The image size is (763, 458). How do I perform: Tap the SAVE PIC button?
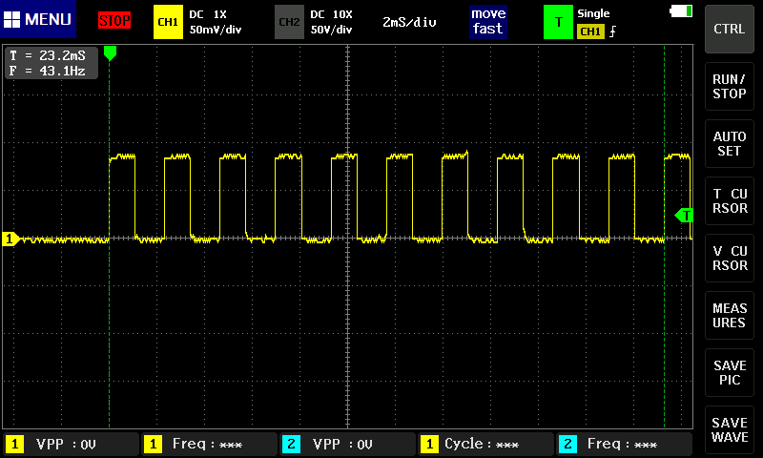[729, 373]
